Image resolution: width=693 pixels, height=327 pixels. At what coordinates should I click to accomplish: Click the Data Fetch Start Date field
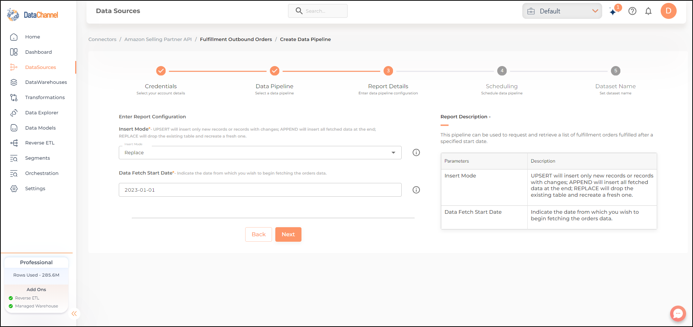tap(260, 190)
